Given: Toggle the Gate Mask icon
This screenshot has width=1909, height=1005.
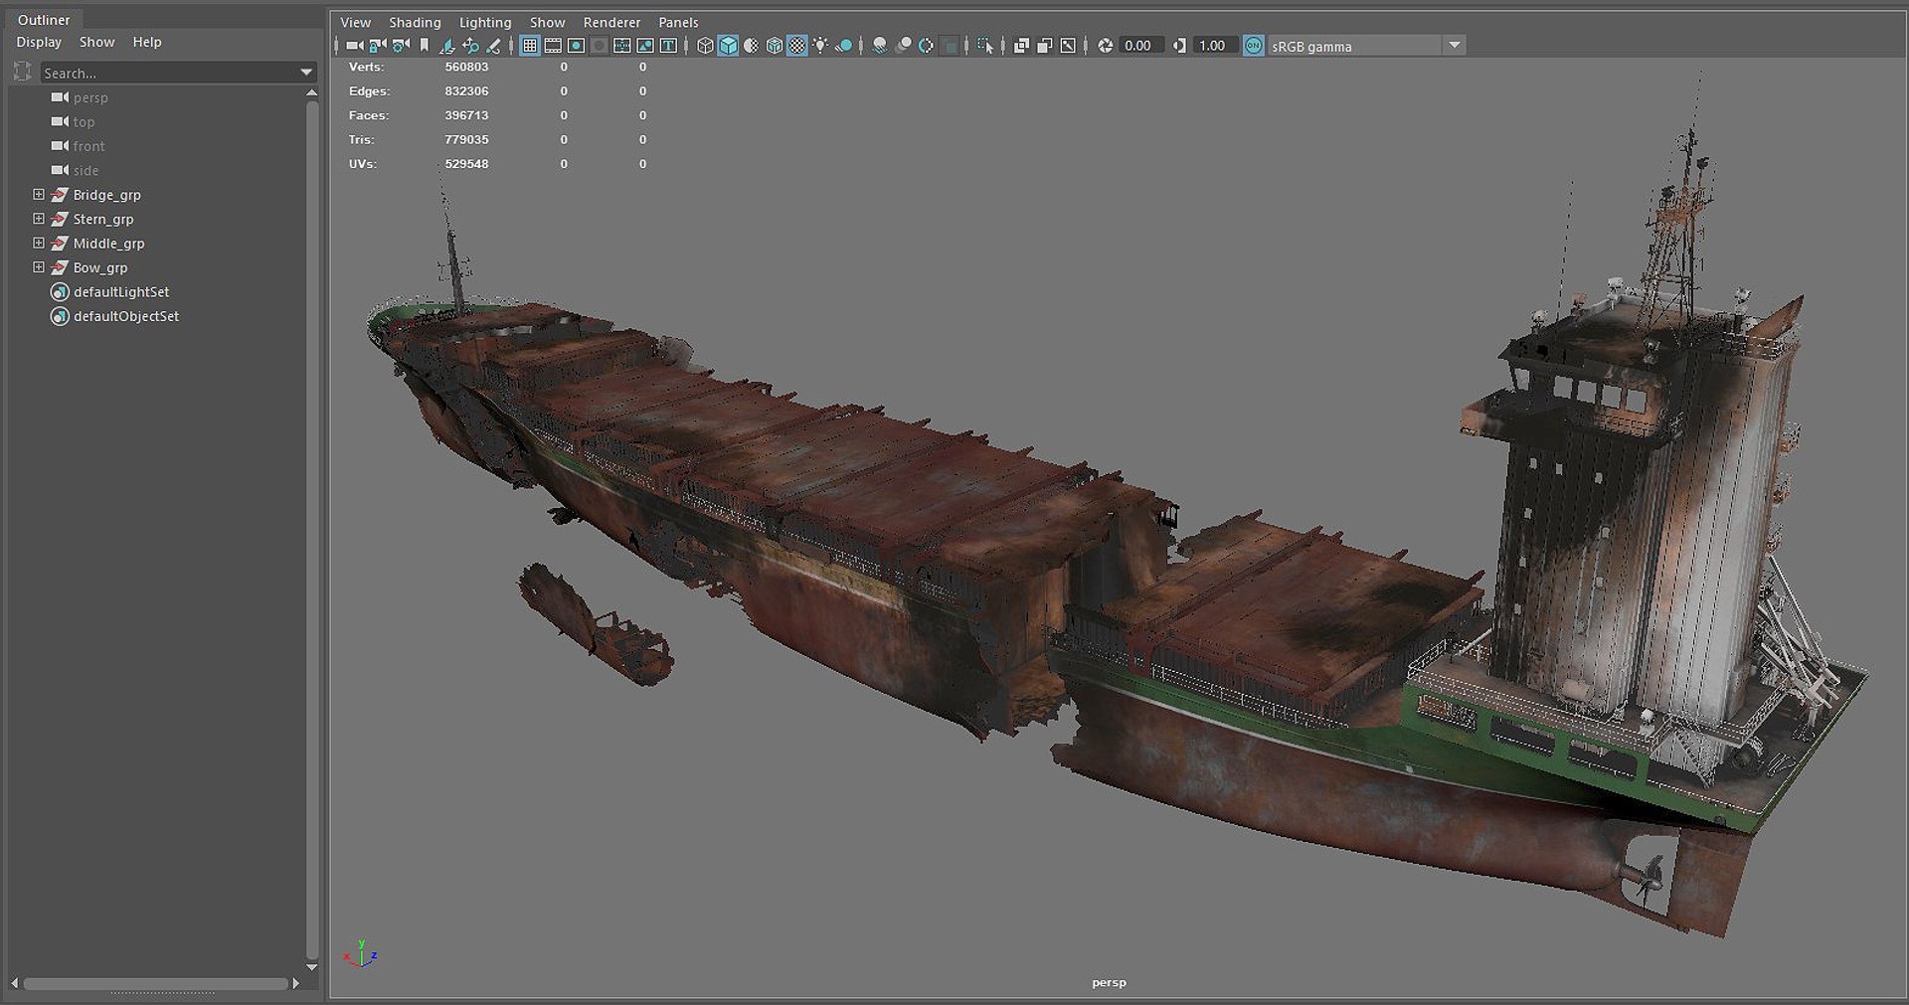Looking at the screenshot, I should coord(599,46).
